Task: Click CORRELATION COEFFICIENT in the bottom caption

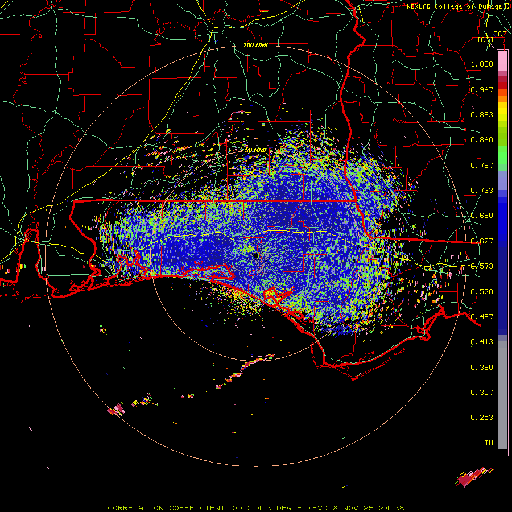Action: coord(166,508)
